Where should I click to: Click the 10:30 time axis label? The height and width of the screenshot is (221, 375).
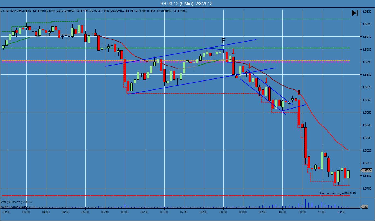pyautogui.click(x=302, y=212)
